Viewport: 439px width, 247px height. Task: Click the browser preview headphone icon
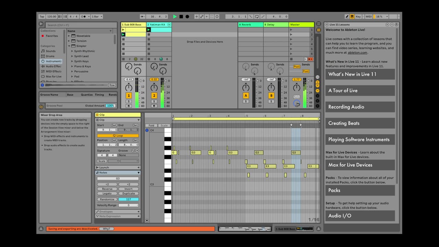42,85
